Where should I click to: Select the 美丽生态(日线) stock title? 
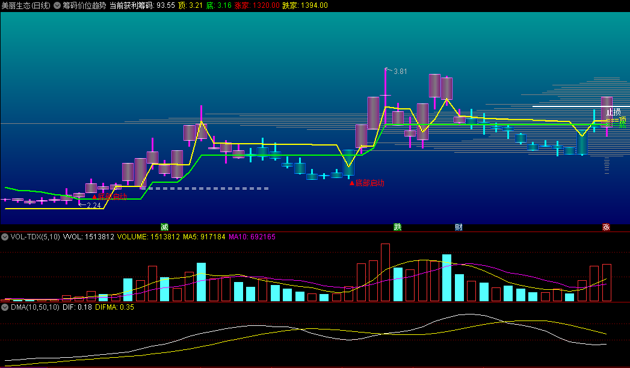point(26,5)
